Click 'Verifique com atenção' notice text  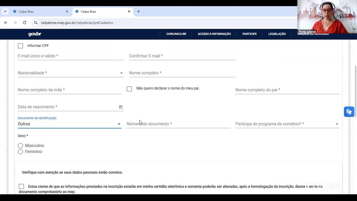click(72, 173)
